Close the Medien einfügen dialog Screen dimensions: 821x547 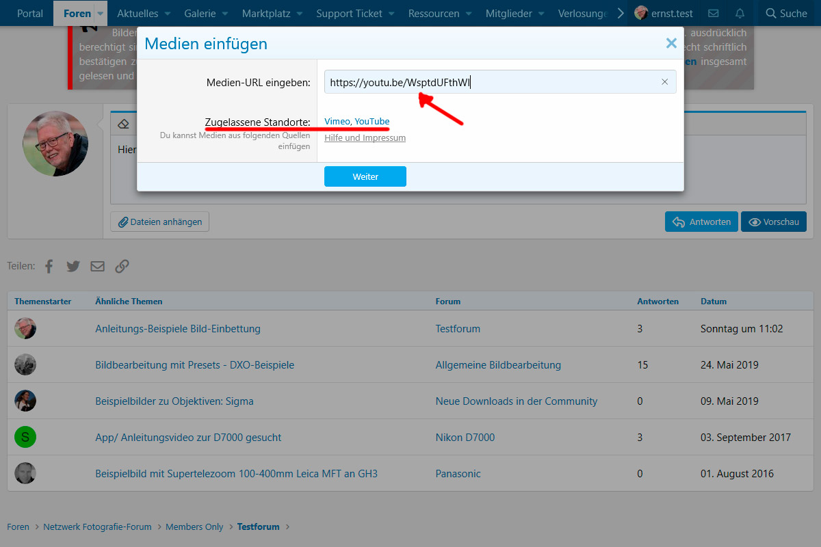coord(671,43)
